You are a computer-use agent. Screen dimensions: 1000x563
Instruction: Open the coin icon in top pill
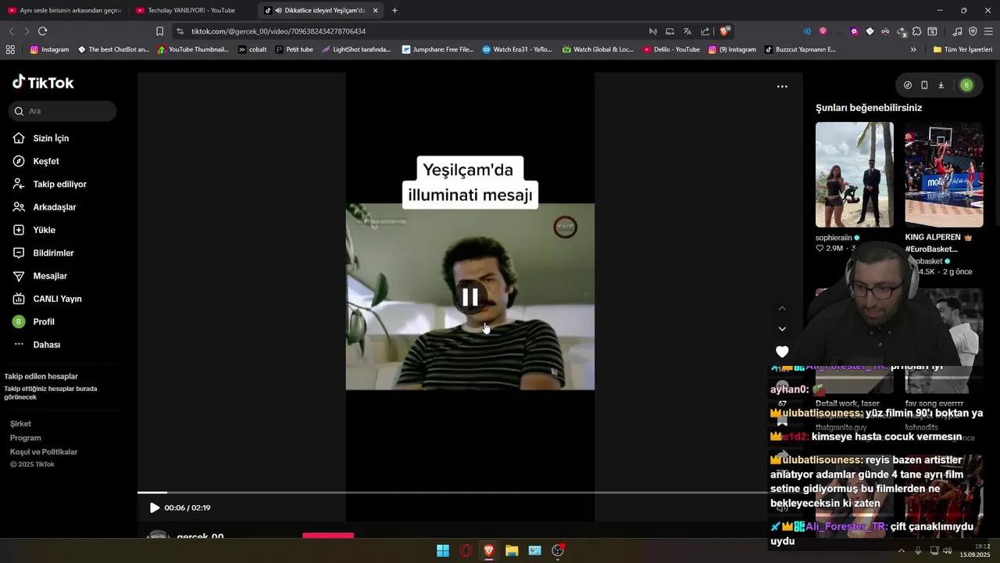click(x=908, y=85)
